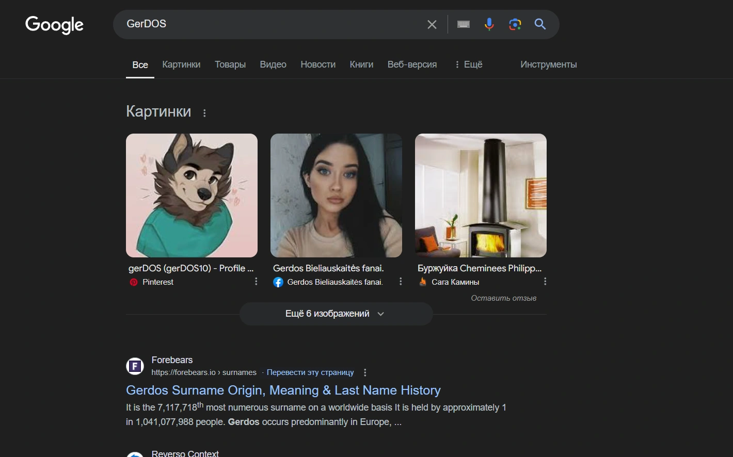Open options menu beside Картинки heading
This screenshot has height=457, width=733.
(204, 113)
